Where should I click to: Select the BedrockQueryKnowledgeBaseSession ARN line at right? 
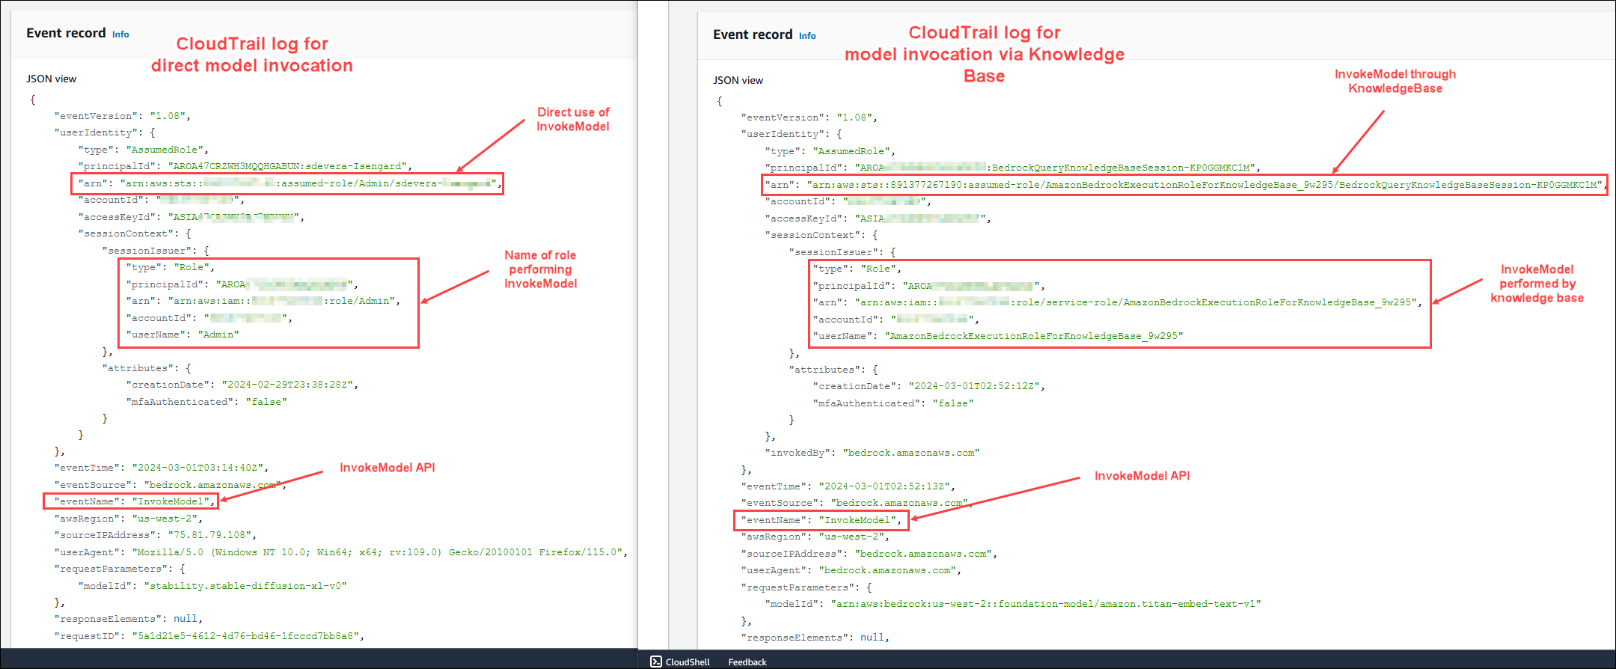point(1185,185)
